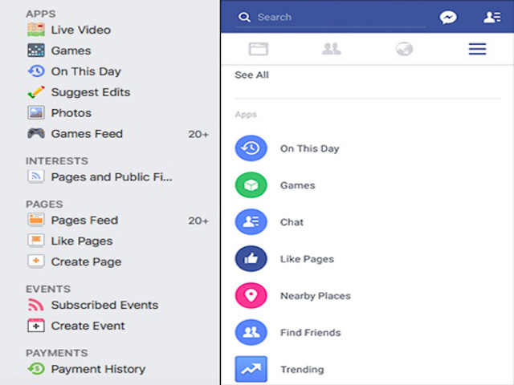Select Nearby Places label in mobile menu
This screenshot has width=514, height=385.
click(316, 296)
